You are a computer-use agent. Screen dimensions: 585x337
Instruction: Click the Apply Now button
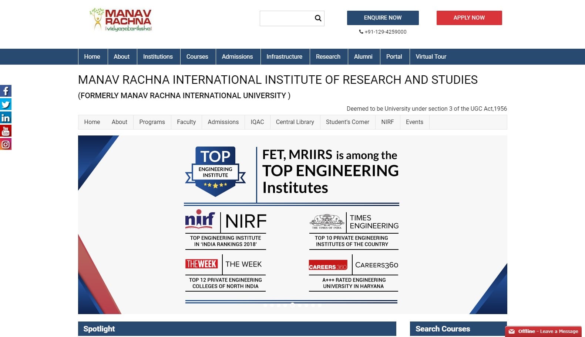coord(469,18)
